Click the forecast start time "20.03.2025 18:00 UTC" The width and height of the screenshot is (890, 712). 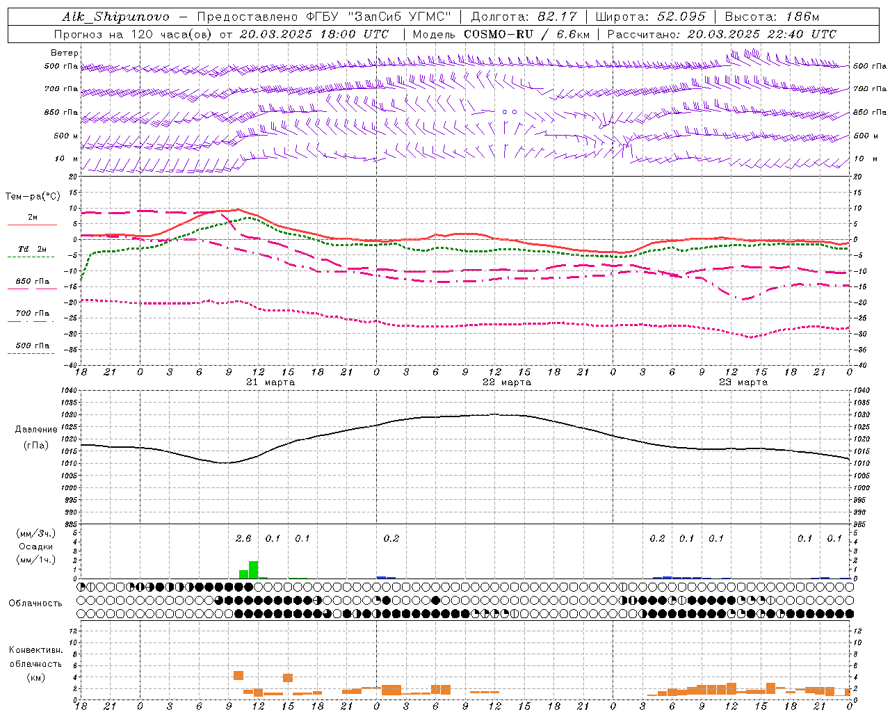pos(314,34)
